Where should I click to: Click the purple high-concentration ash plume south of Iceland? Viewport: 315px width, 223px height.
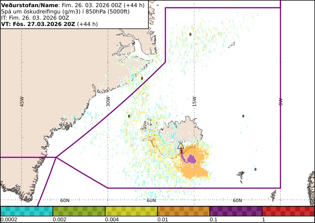(x=190, y=159)
